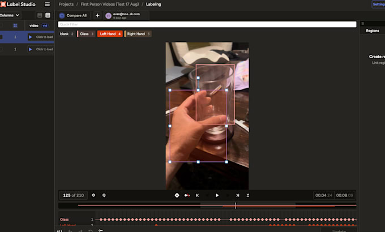Image resolution: width=385 pixels, height=232 pixels.
Task: Select the Glass label
Action: [x=86, y=34]
